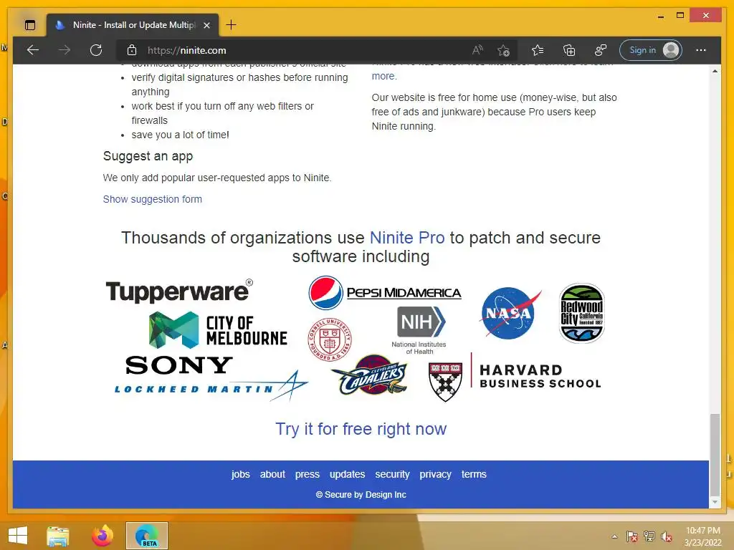
Task: Open the terms footer link
Action: tap(474, 474)
